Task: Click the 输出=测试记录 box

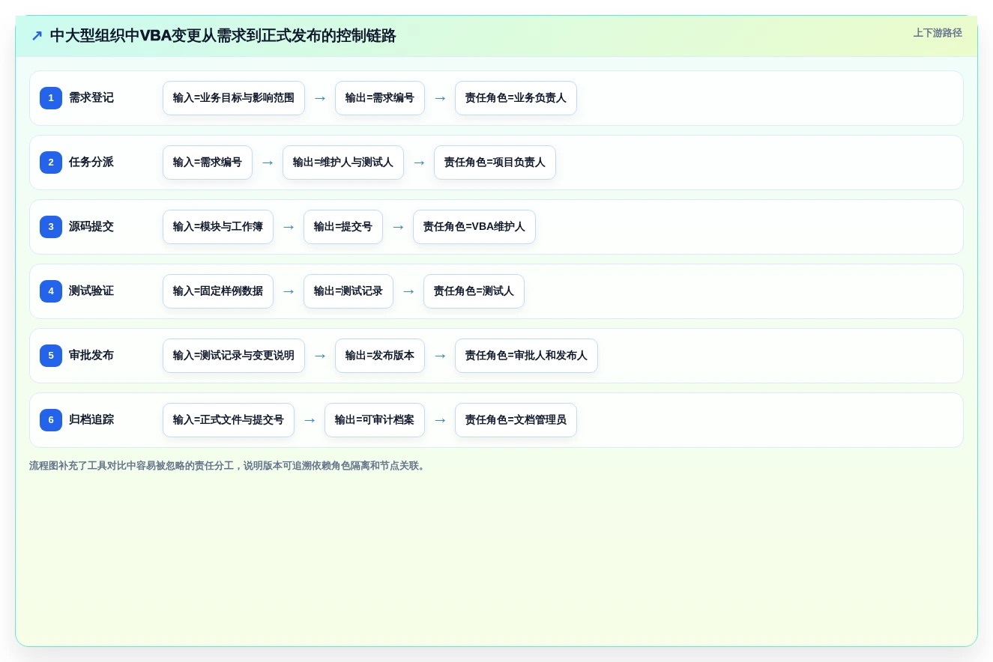Action: coord(348,291)
